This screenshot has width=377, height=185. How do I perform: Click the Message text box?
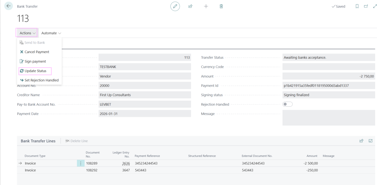point(328,118)
